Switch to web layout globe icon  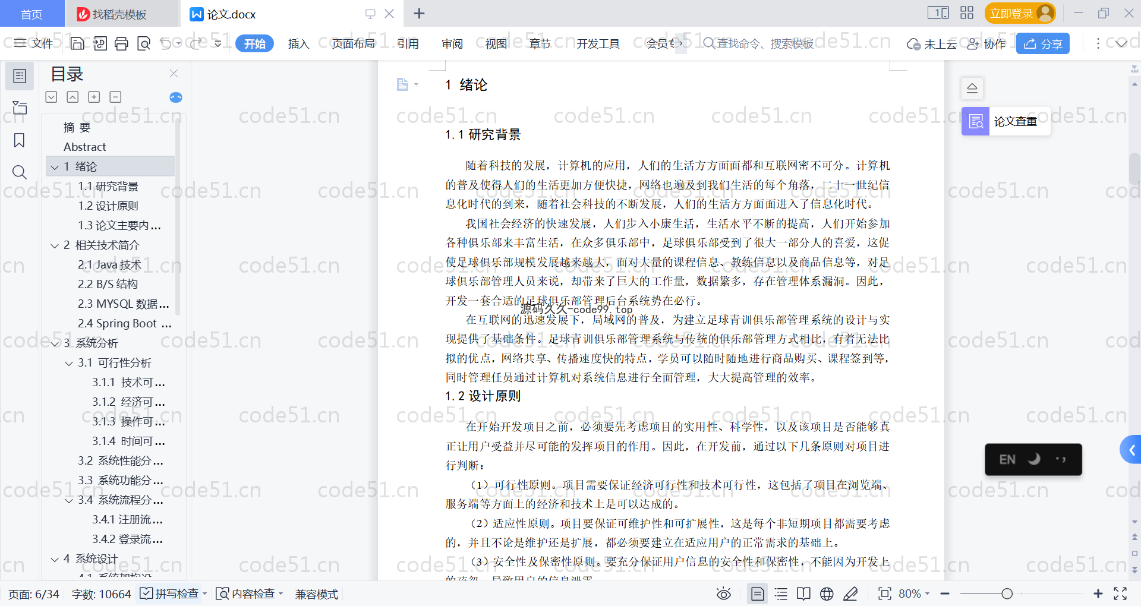pos(827,594)
